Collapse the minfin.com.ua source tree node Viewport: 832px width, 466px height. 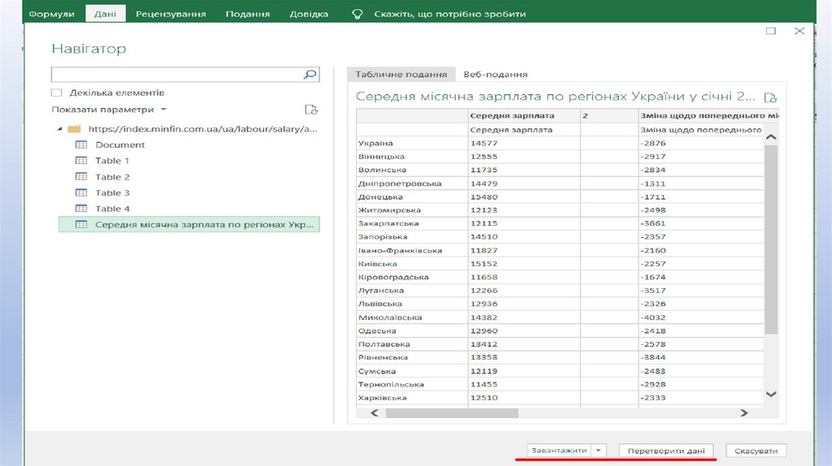point(59,129)
